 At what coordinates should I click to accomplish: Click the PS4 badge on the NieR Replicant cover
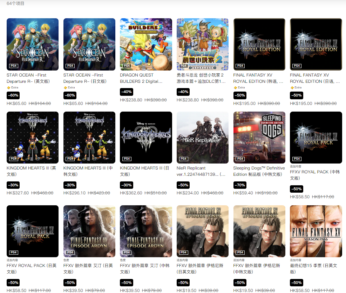(x=183, y=159)
